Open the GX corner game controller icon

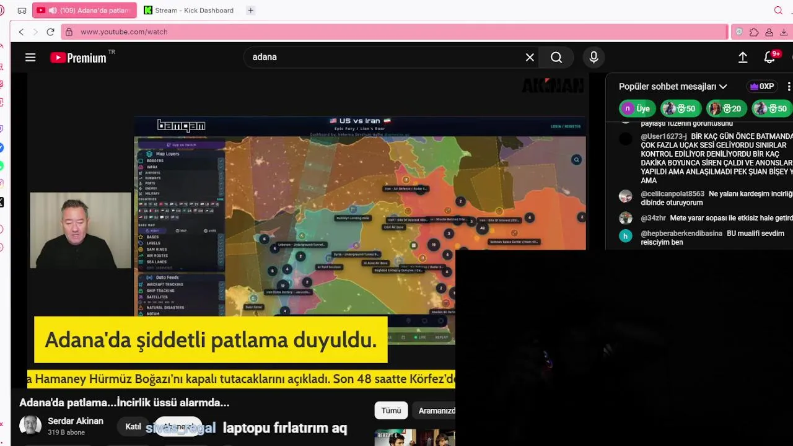(x=22, y=11)
